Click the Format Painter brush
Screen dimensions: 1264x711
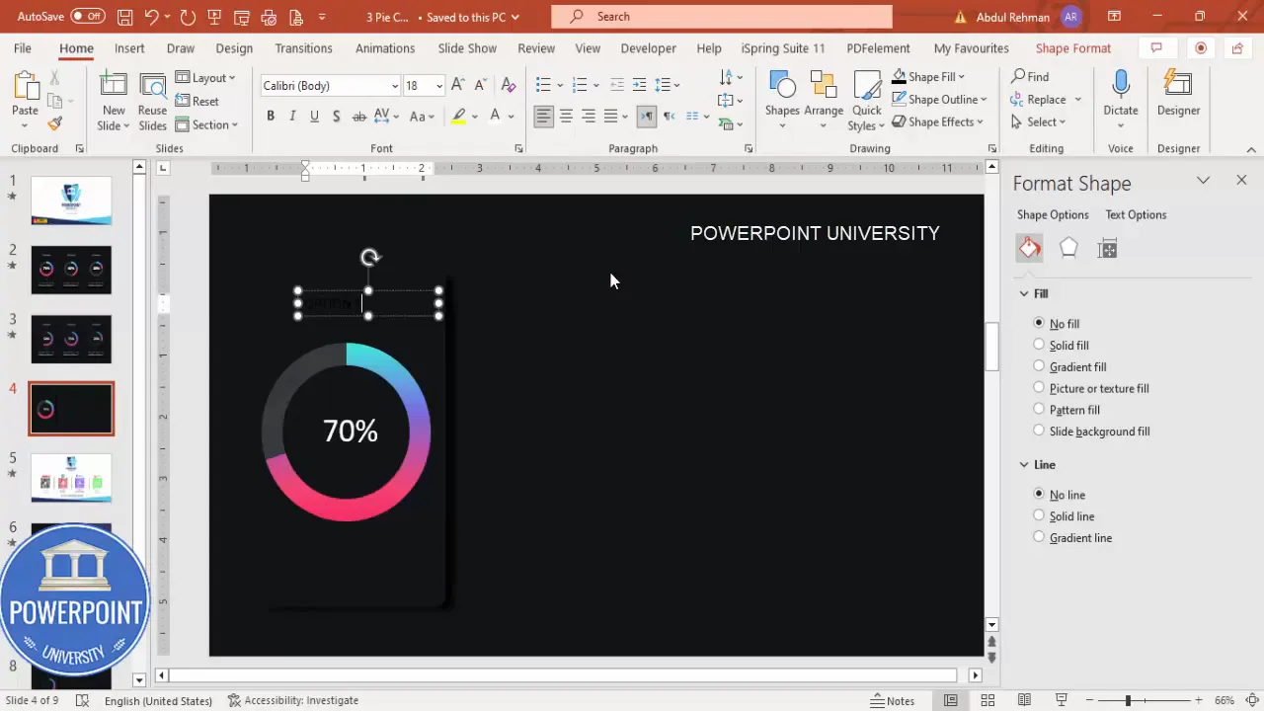(x=54, y=123)
